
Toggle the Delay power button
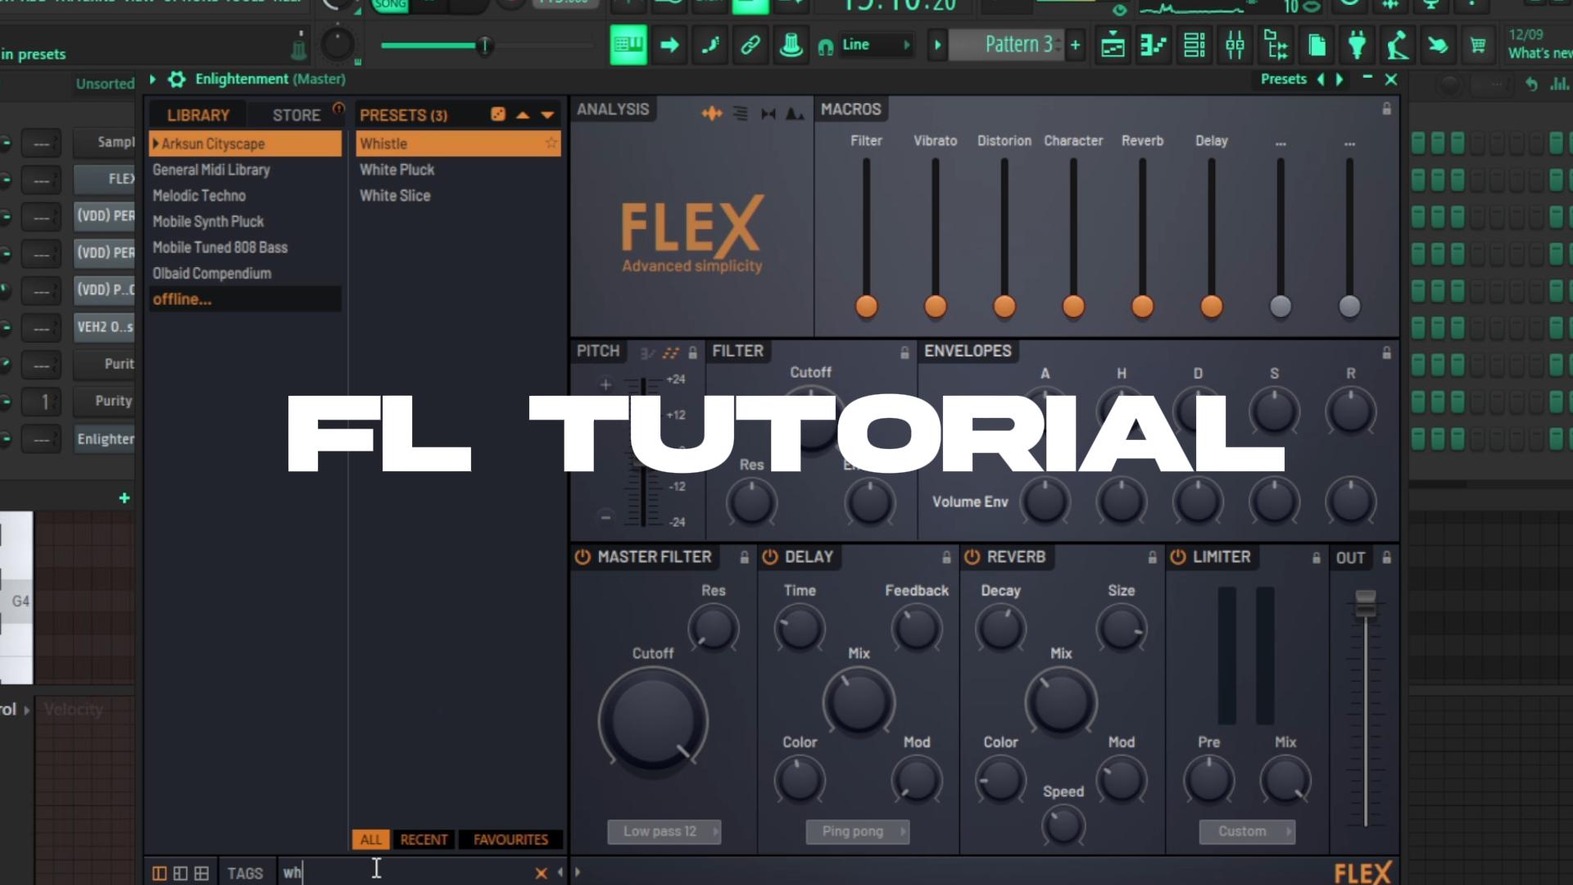770,557
